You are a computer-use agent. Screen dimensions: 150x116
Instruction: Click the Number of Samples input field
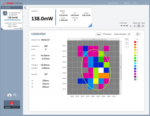[x=130, y=34]
